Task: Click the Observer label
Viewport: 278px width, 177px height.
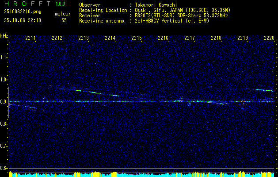Action: [90, 5]
